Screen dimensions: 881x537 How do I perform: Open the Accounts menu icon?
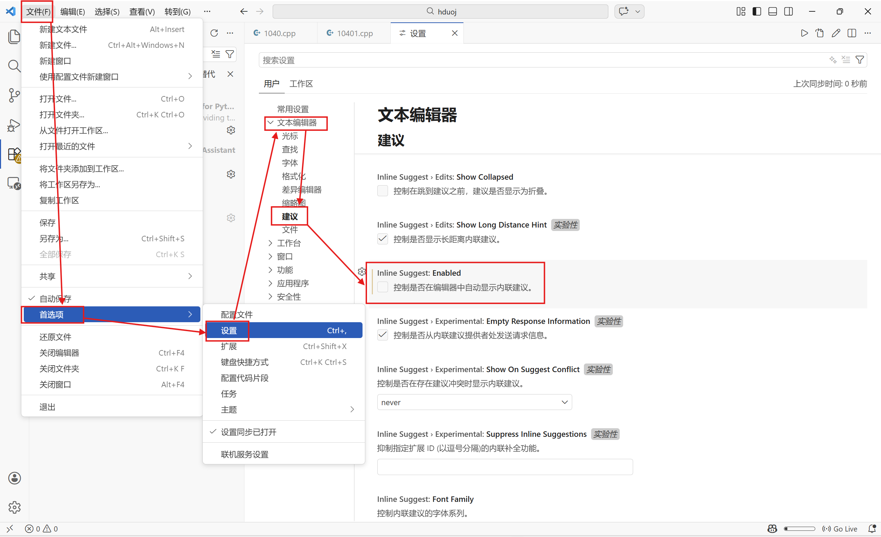(x=14, y=478)
